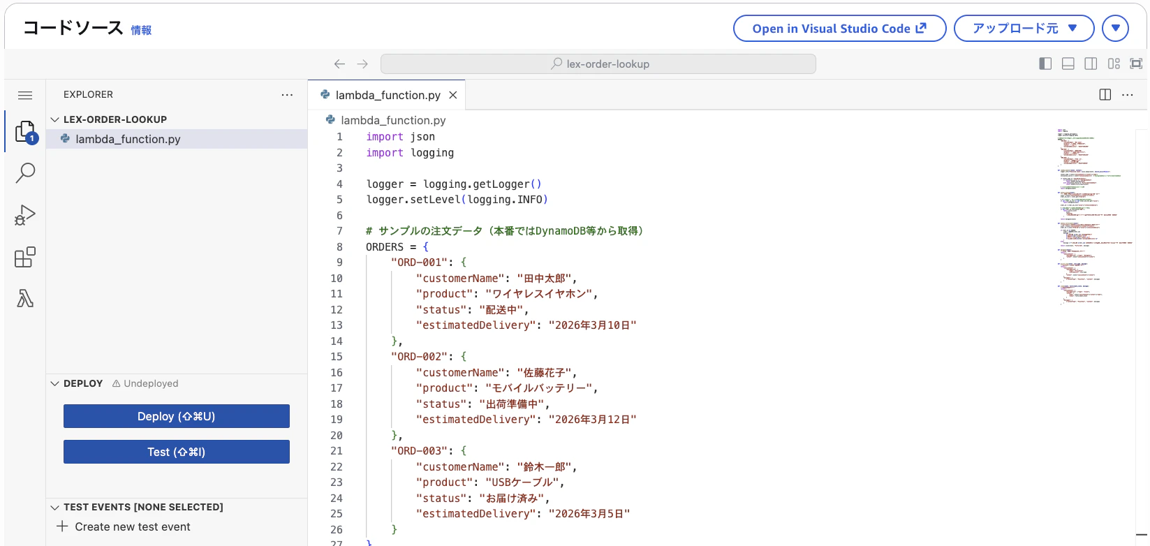Open the Run and Debug icon
Viewport: 1150px width, 546px height.
click(x=25, y=215)
